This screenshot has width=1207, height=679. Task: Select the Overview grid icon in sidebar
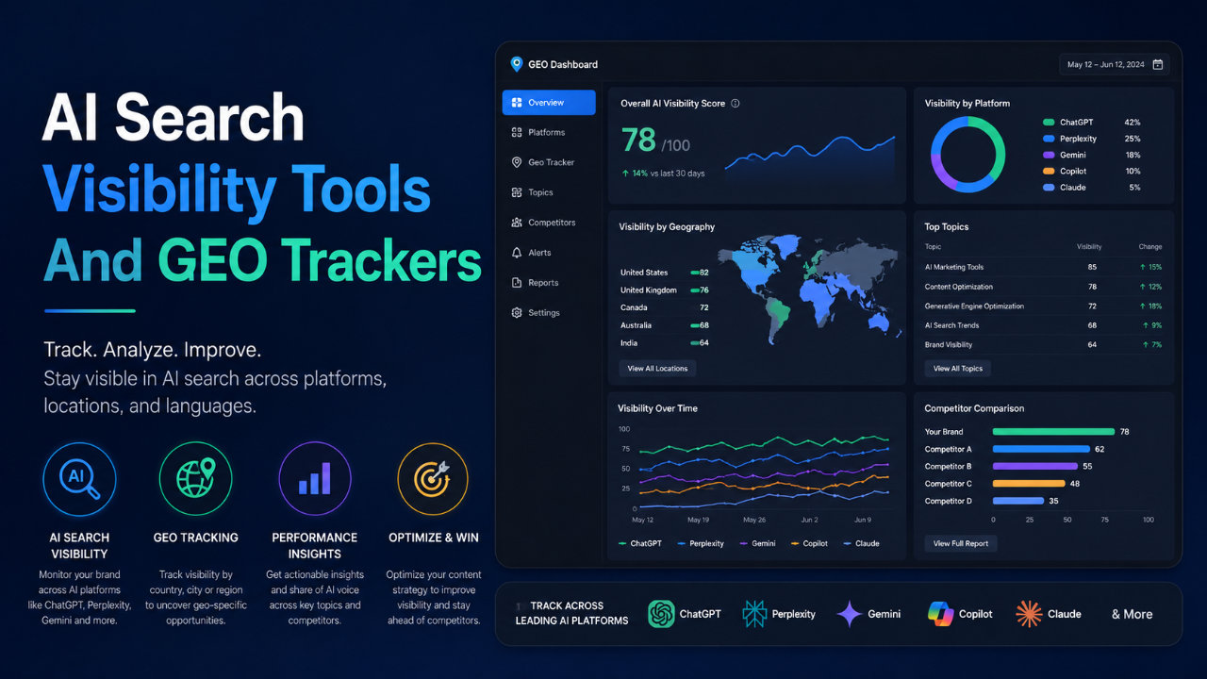tap(517, 102)
